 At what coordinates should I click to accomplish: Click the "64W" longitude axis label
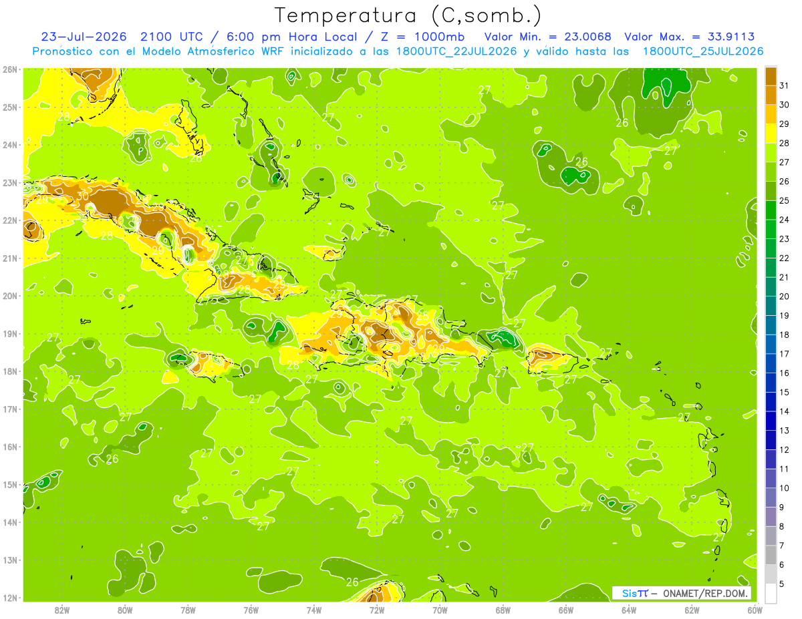coord(629,610)
